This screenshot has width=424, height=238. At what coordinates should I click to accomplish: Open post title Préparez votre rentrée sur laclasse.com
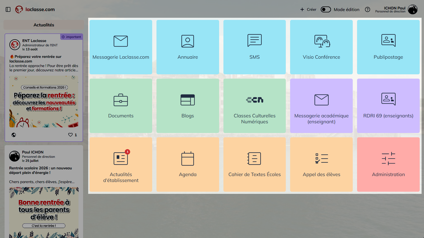point(36,59)
